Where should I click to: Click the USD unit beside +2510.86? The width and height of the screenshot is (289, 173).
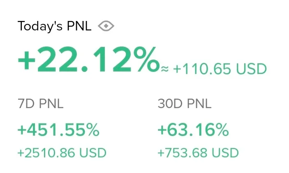tap(92, 153)
